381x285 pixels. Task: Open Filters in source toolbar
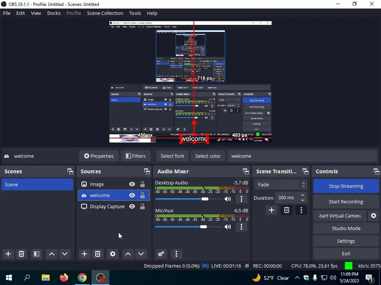pyautogui.click(x=135, y=156)
